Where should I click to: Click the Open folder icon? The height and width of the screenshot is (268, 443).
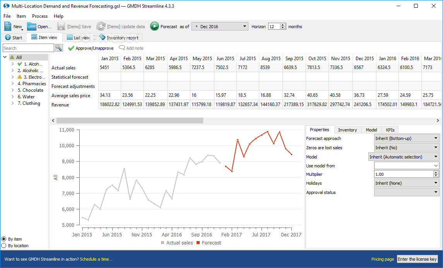coord(32,27)
